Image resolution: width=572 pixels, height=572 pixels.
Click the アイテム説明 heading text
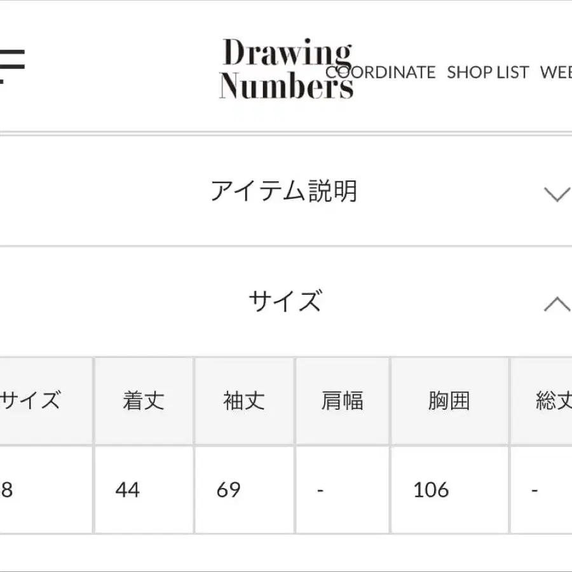pyautogui.click(x=283, y=191)
